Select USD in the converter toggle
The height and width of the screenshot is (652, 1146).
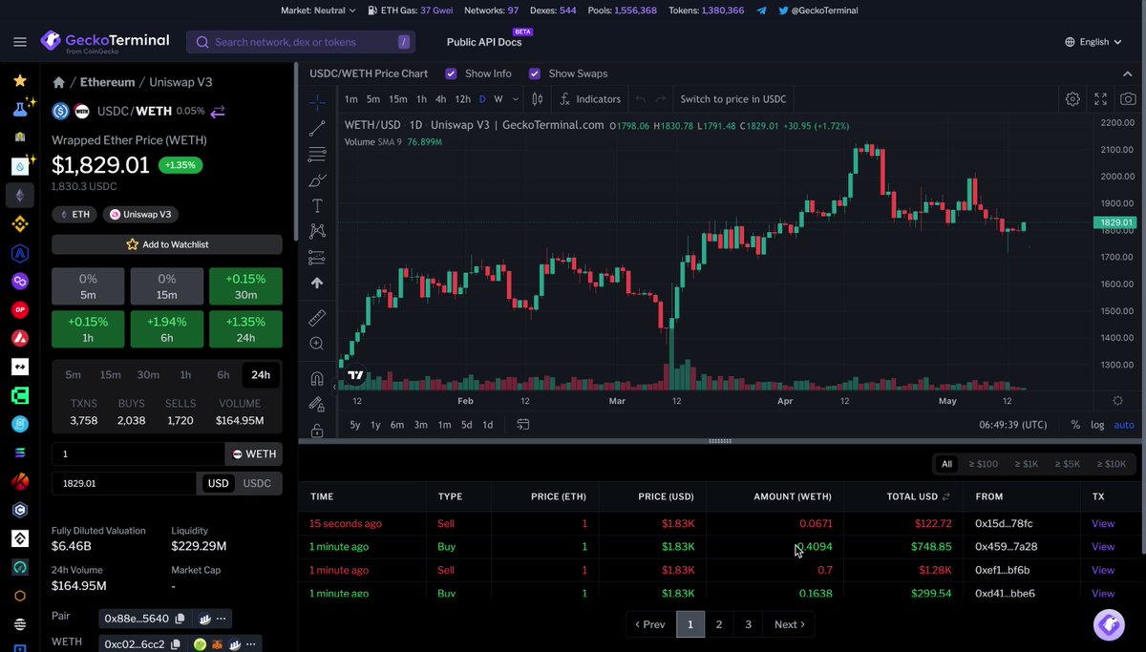pyautogui.click(x=219, y=483)
